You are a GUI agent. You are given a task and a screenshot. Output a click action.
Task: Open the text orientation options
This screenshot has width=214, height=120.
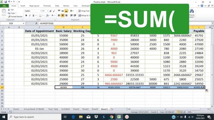point(72,11)
